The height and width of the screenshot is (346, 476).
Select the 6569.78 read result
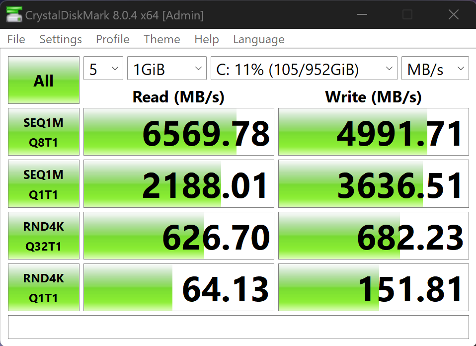179,132
